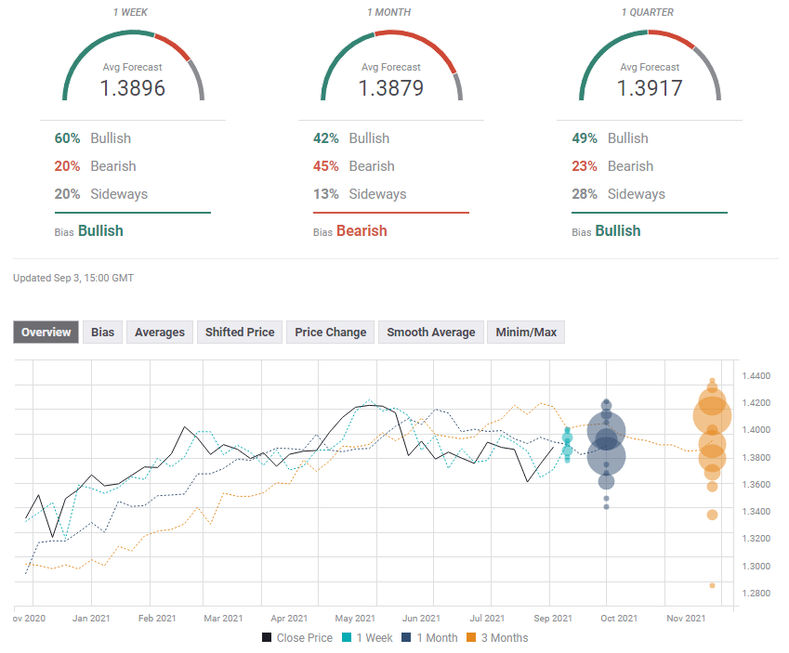Click the teal 1 Week forecast bubble
Screen dimensions: 789x653
click(x=567, y=438)
